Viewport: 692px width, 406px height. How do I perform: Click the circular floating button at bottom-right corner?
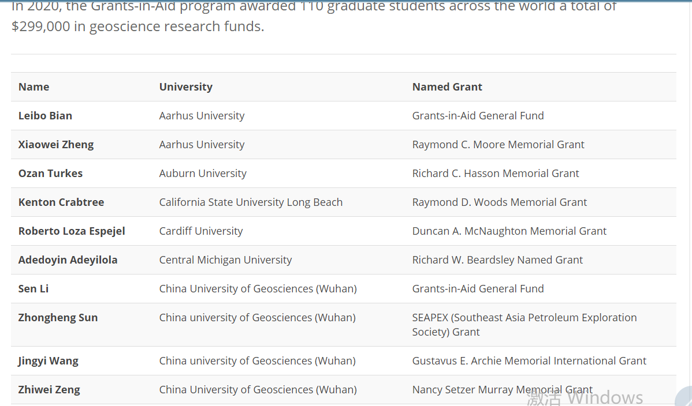pyautogui.click(x=685, y=399)
